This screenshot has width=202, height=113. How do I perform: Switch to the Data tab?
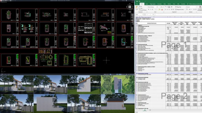click(x=164, y=4)
